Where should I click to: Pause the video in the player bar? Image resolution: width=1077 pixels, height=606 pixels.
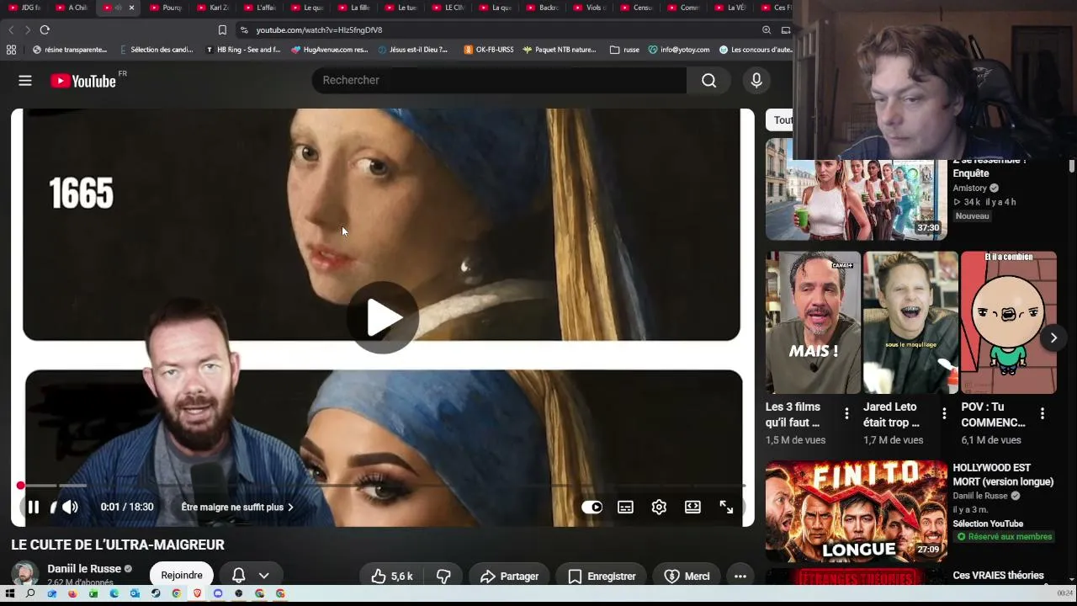(34, 507)
